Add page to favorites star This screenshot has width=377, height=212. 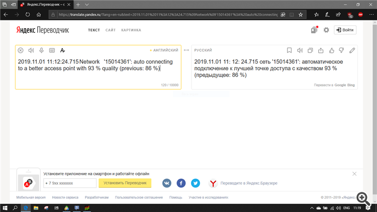[301, 15]
